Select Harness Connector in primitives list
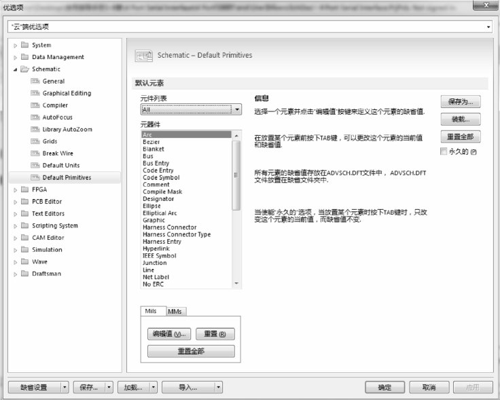 [x=170, y=228]
